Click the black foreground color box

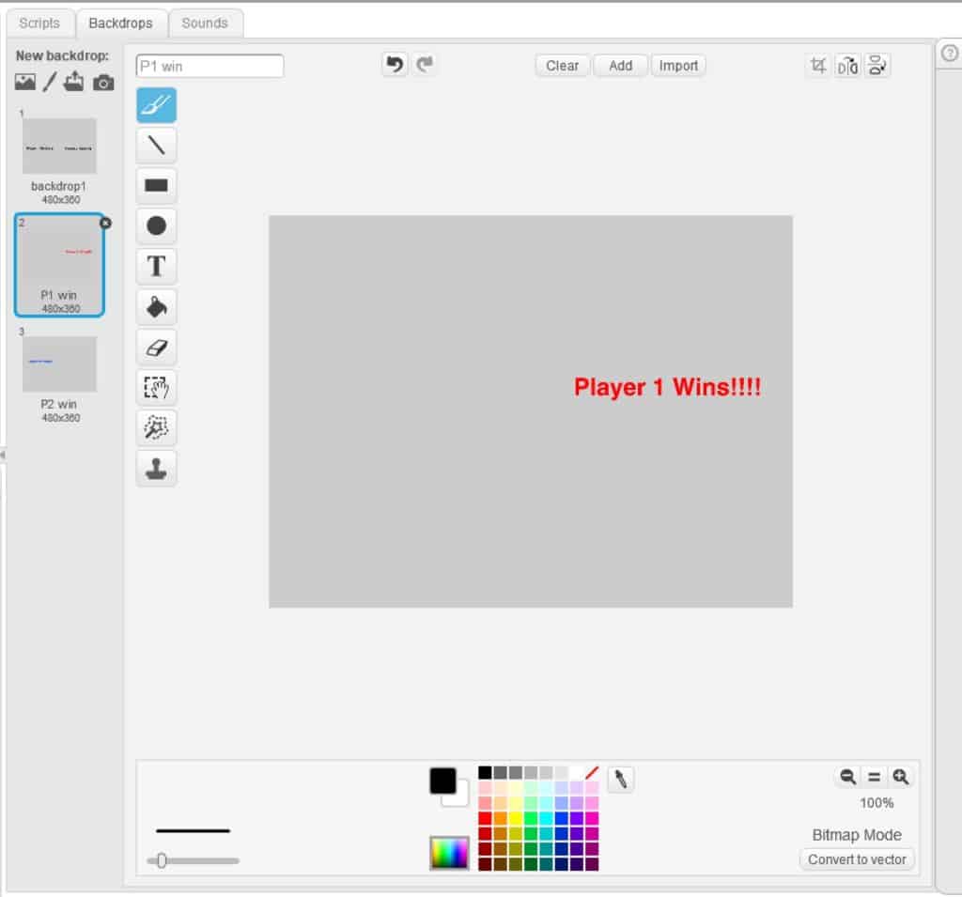point(443,781)
